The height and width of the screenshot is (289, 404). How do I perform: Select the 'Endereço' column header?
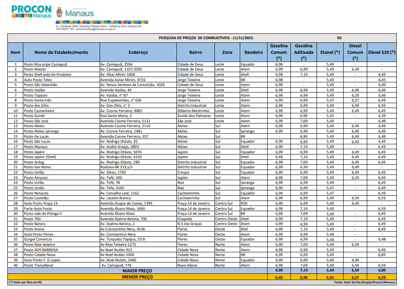click(x=138, y=53)
